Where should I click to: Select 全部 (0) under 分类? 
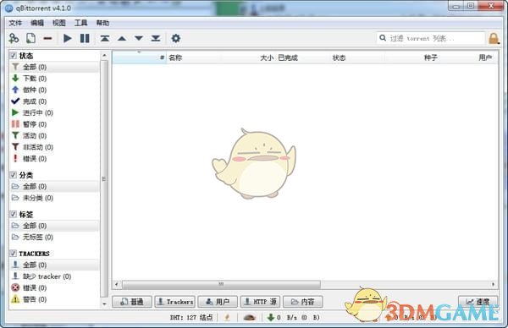pyautogui.click(x=54, y=186)
